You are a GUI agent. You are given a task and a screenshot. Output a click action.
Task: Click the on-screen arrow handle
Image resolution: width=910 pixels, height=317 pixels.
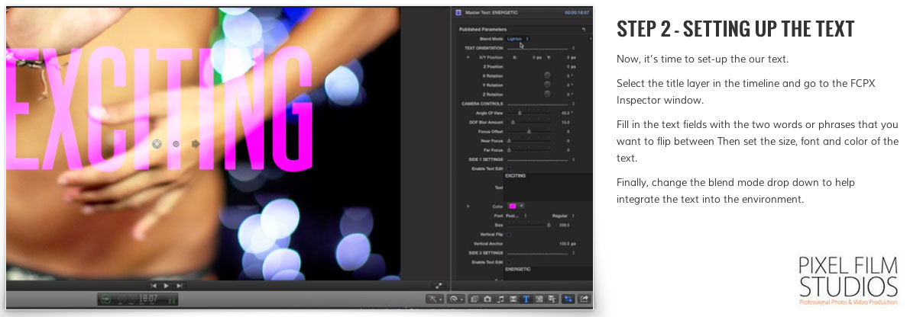click(x=196, y=143)
